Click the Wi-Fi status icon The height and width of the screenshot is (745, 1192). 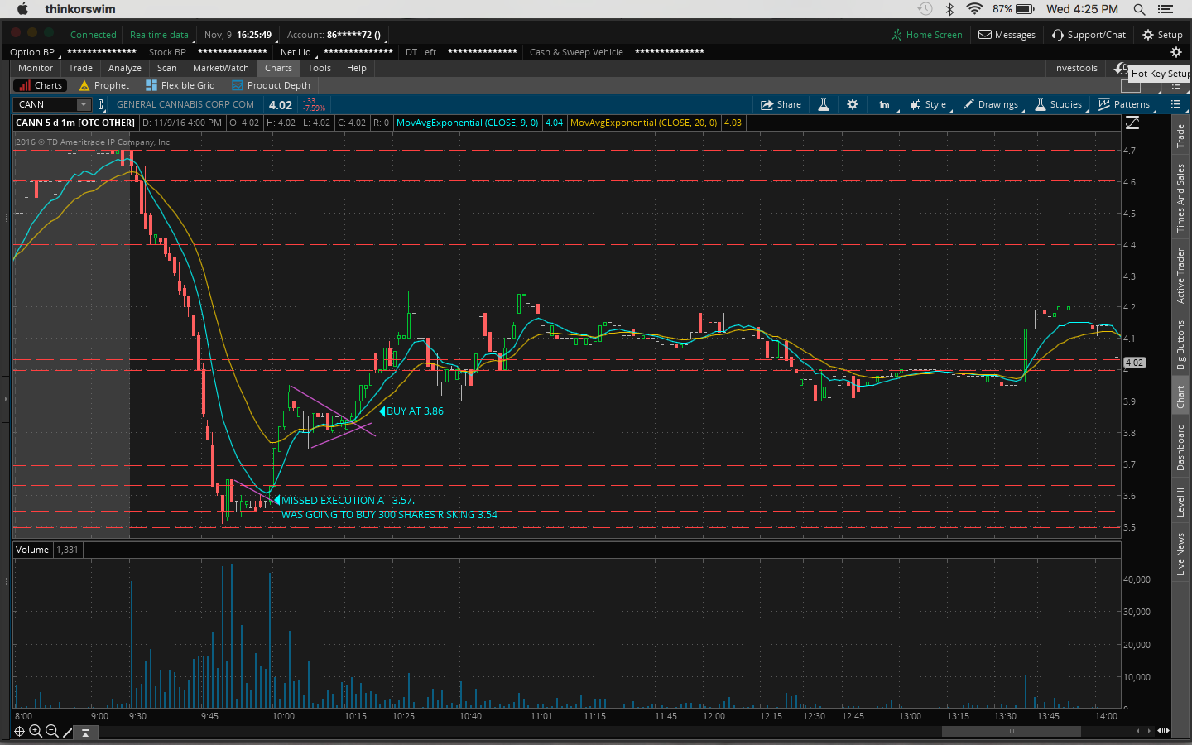[974, 9]
